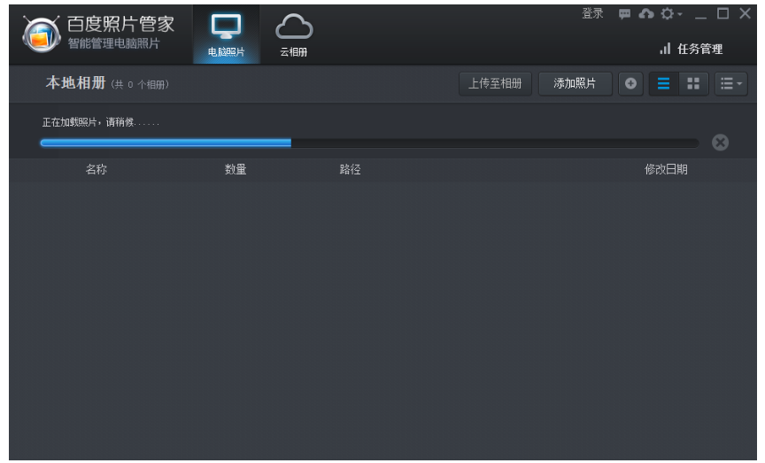Click the 登录 login link

(592, 13)
